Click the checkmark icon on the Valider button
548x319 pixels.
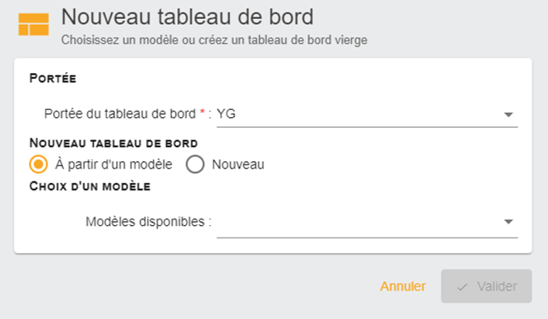click(x=462, y=287)
